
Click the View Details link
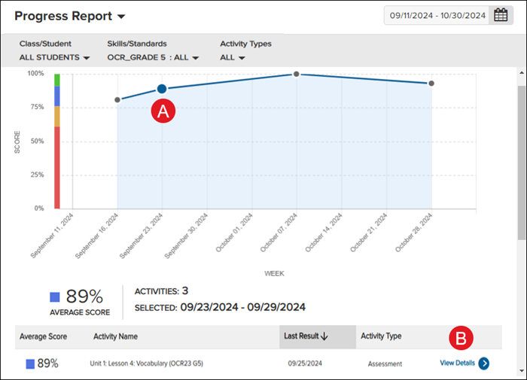click(x=457, y=363)
